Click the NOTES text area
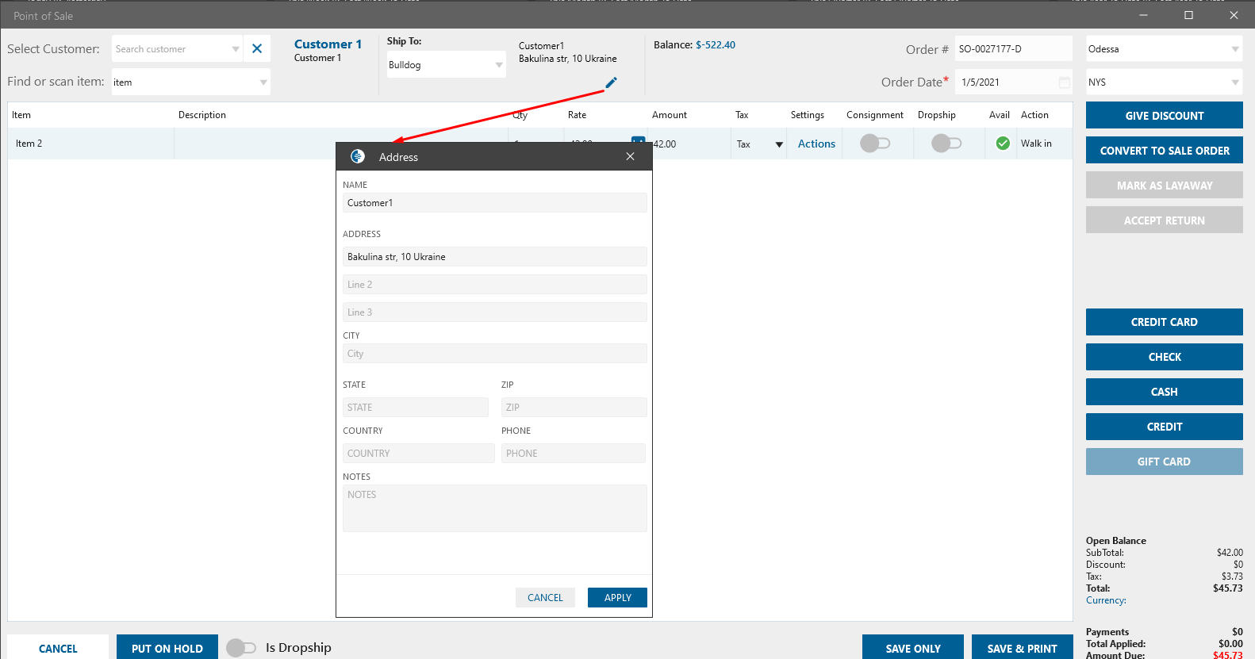 tap(495, 508)
